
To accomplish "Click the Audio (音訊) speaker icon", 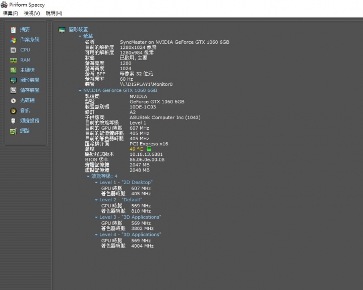I will (x=13, y=111).
